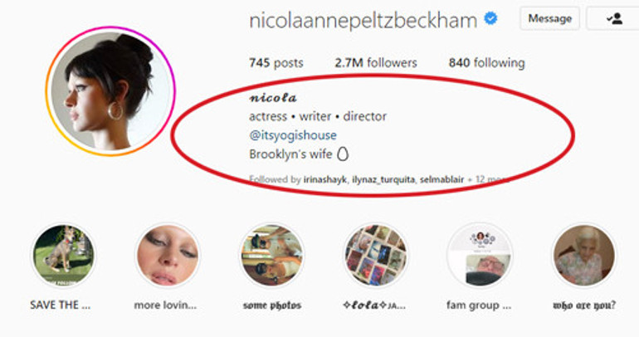The width and height of the screenshot is (639, 337).
Task: Open the some photos story highlight
Action: [272, 256]
